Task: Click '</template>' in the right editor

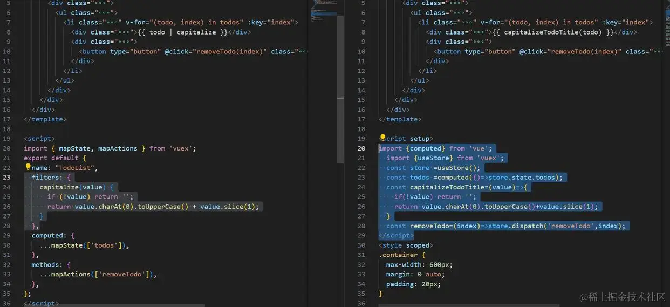Action: (x=400, y=119)
